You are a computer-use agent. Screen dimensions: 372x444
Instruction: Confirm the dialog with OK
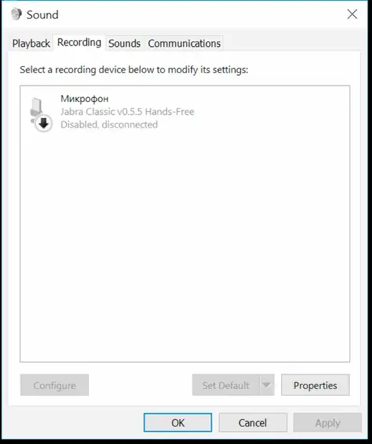[178, 423]
